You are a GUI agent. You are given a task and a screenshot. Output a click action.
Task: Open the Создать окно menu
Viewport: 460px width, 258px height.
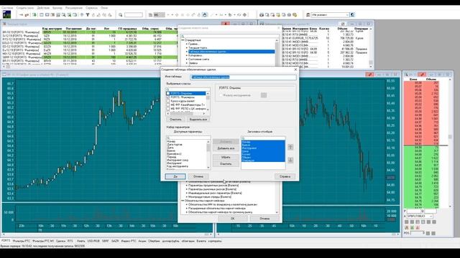point(25,8)
